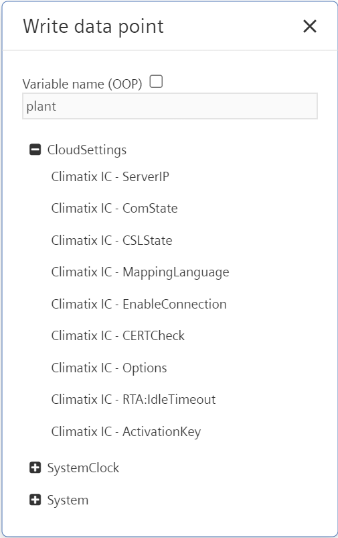Image resolution: width=338 pixels, height=538 pixels.
Task: Collapse the CloudSettings minus icon
Action: click(x=35, y=150)
